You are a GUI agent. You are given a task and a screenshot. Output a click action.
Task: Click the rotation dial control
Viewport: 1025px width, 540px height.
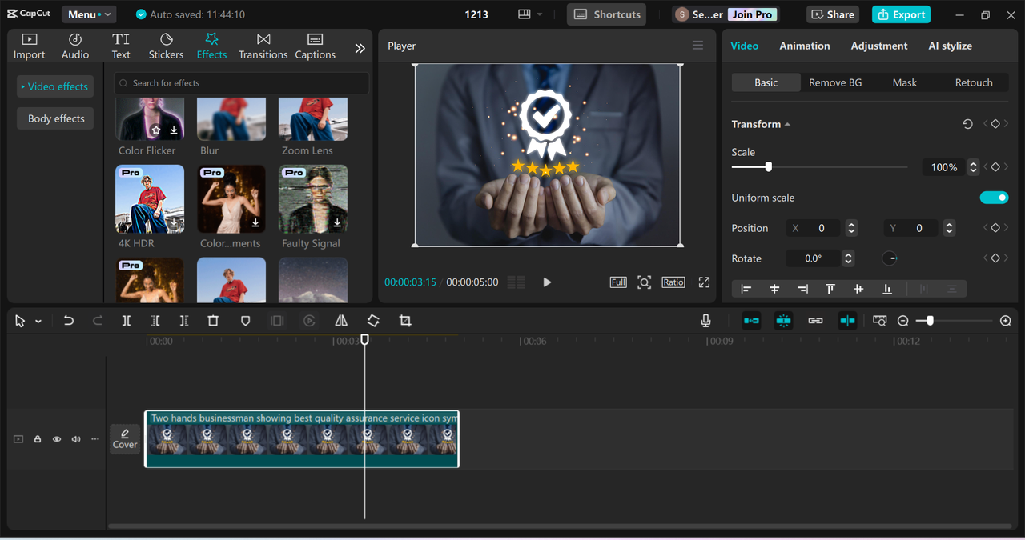(890, 258)
